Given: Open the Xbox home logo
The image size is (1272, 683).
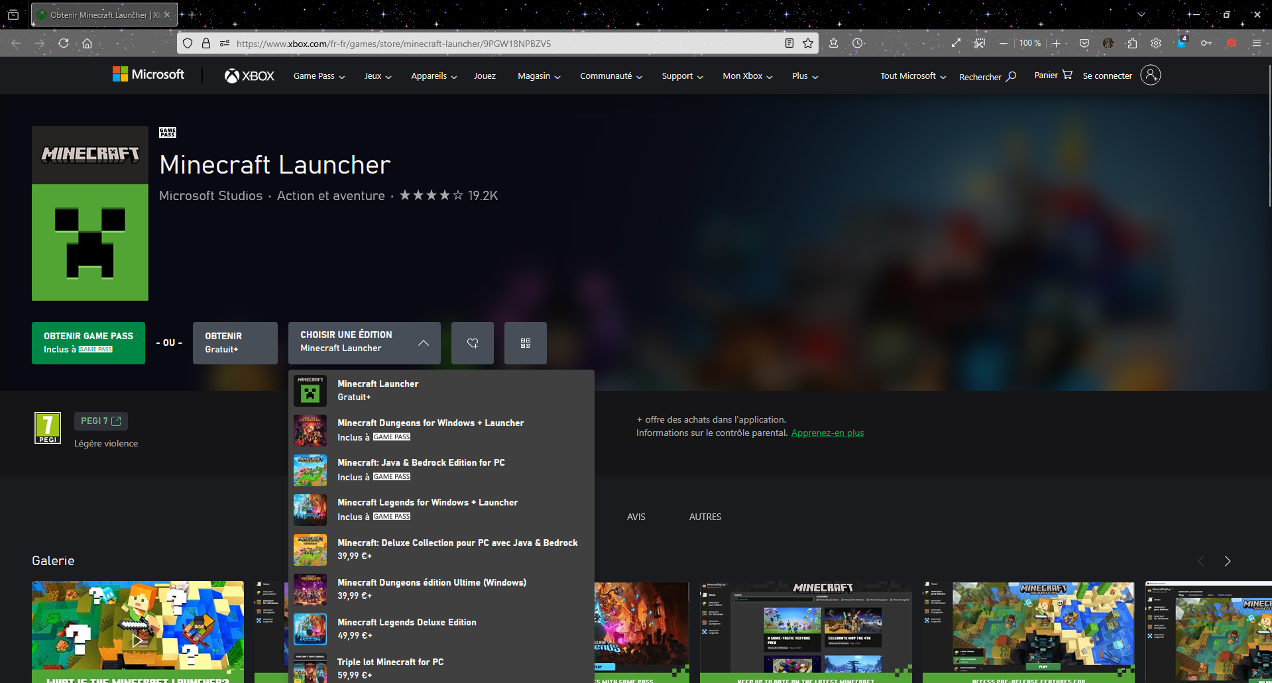Looking at the screenshot, I should pyautogui.click(x=249, y=76).
